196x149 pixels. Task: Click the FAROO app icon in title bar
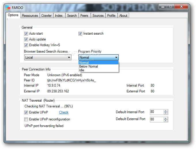(8, 8)
